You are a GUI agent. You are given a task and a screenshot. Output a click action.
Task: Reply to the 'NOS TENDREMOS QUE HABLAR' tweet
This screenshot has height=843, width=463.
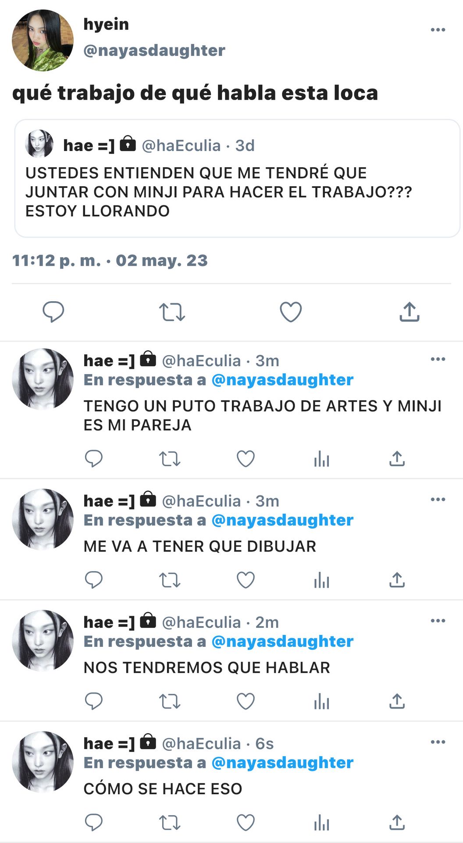tap(93, 701)
